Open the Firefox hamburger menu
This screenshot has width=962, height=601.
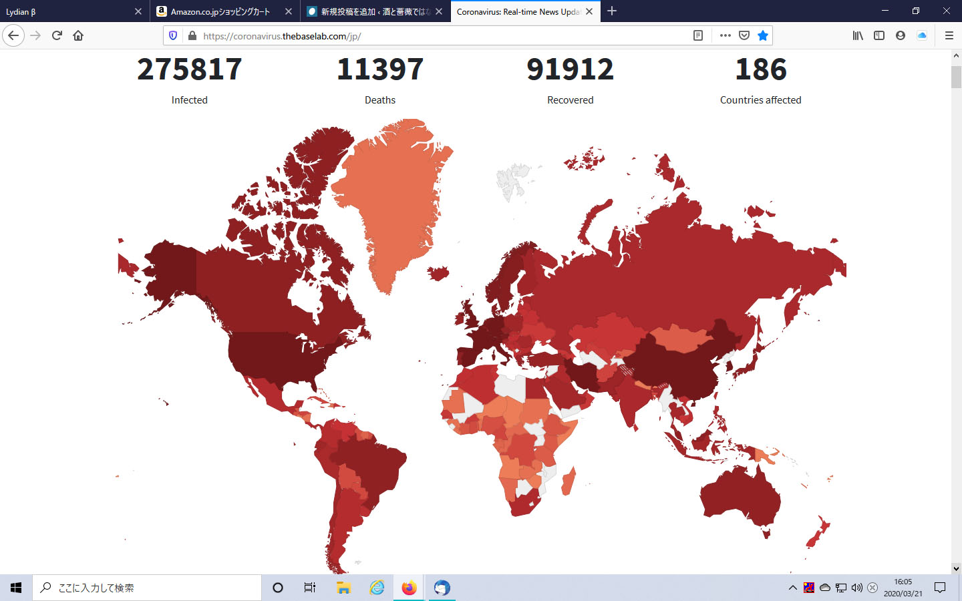click(949, 35)
